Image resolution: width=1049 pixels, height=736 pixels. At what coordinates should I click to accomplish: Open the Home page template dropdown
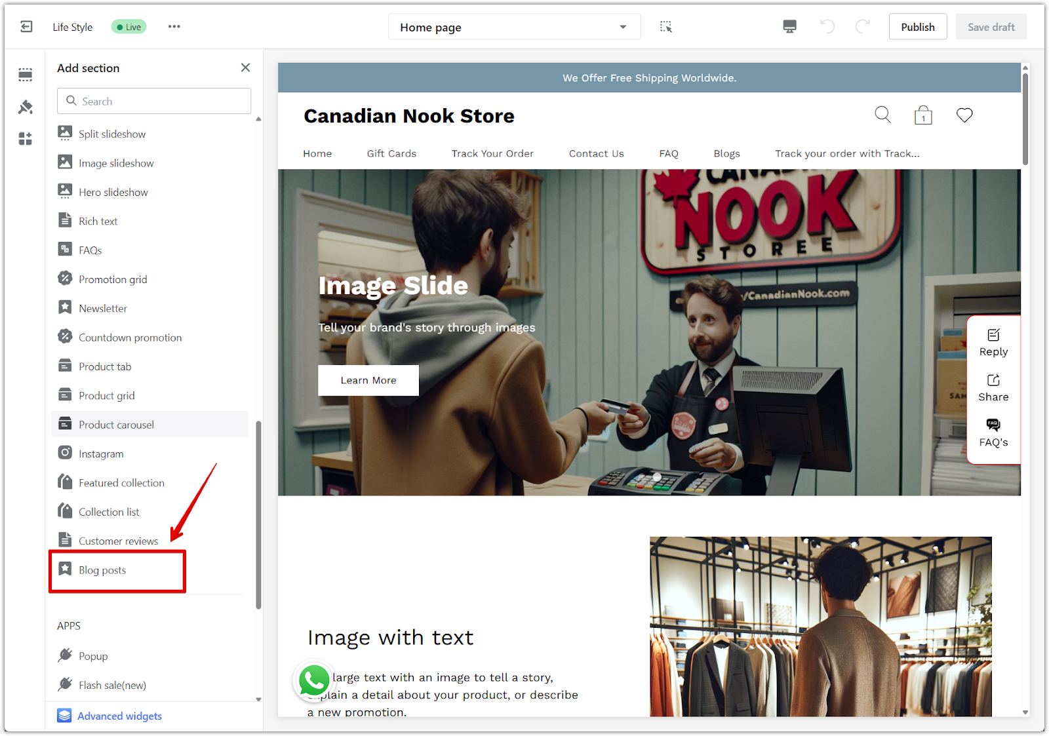tap(514, 27)
